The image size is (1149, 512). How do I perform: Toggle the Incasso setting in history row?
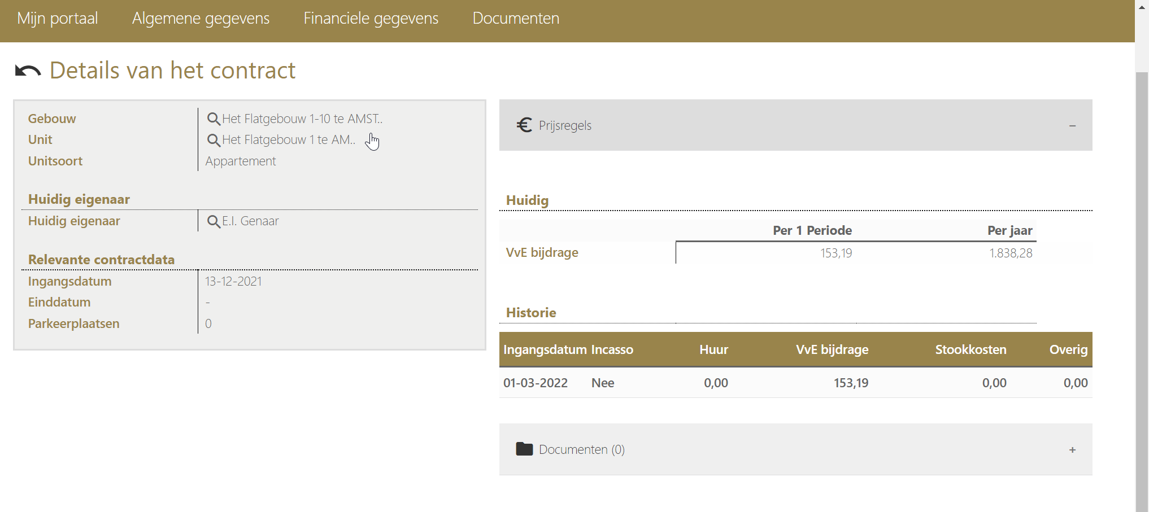pos(603,383)
